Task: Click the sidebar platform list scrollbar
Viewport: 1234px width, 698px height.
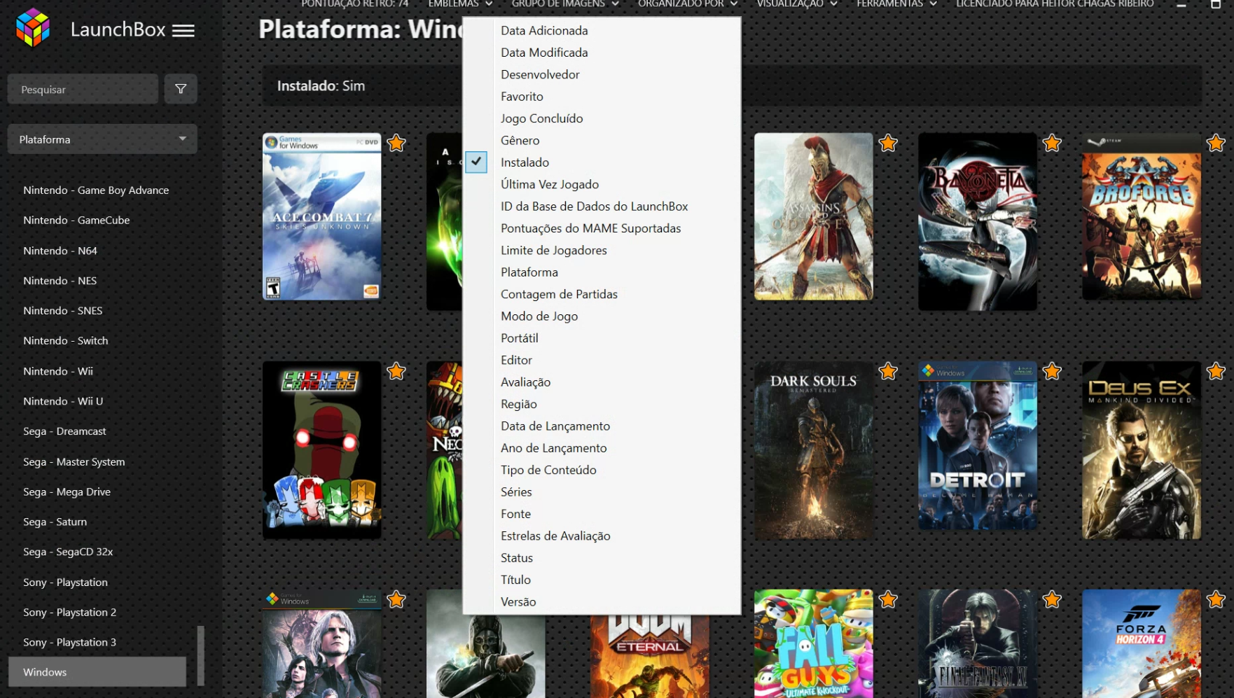Action: coord(201,655)
